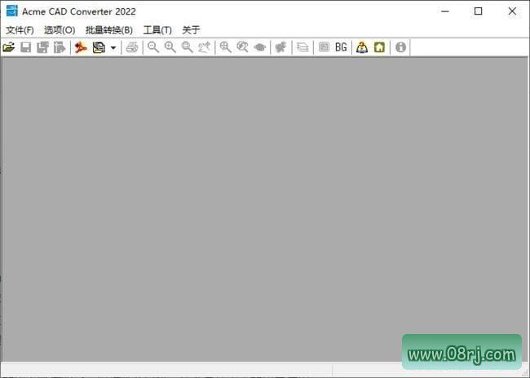Click the About info icon
The width and height of the screenshot is (530, 378).
(x=400, y=47)
